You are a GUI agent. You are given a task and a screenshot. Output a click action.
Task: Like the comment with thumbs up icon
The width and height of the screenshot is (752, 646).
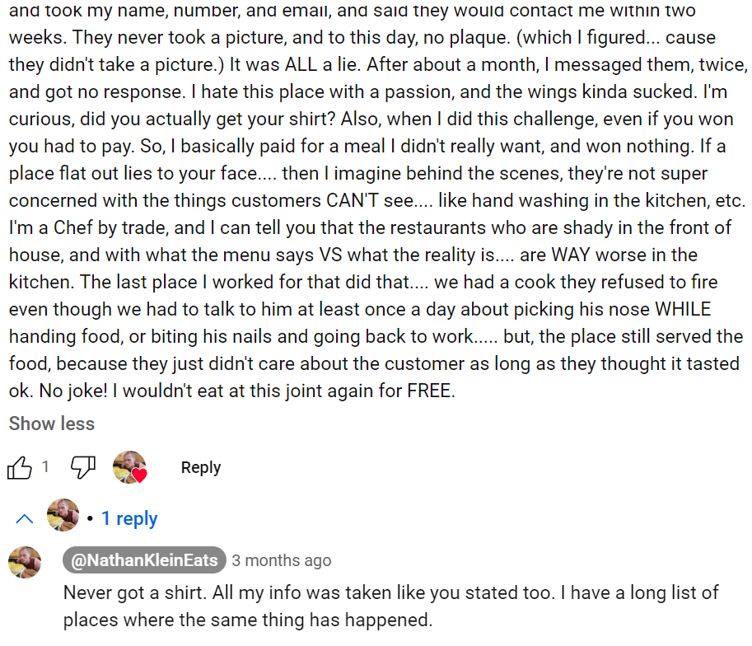pos(20,468)
